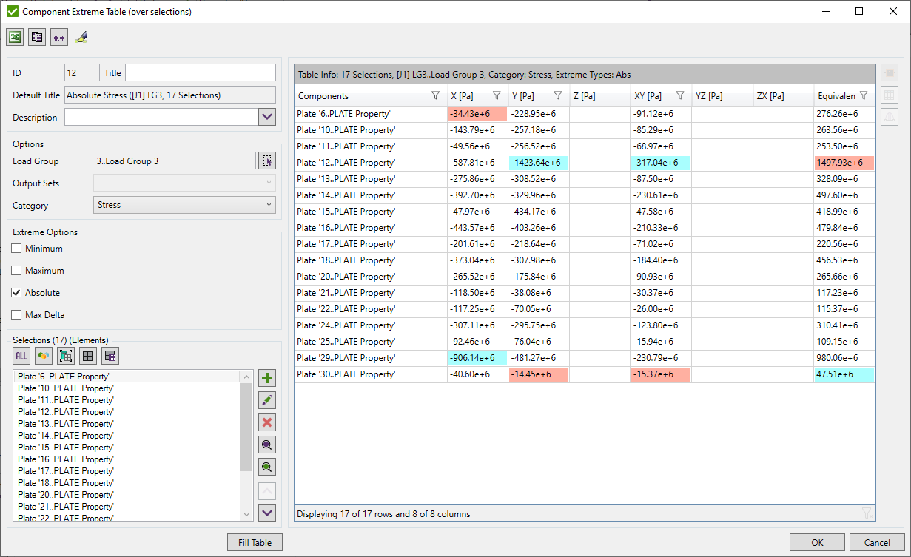Copy table to clipboard
911x557 pixels.
click(36, 37)
